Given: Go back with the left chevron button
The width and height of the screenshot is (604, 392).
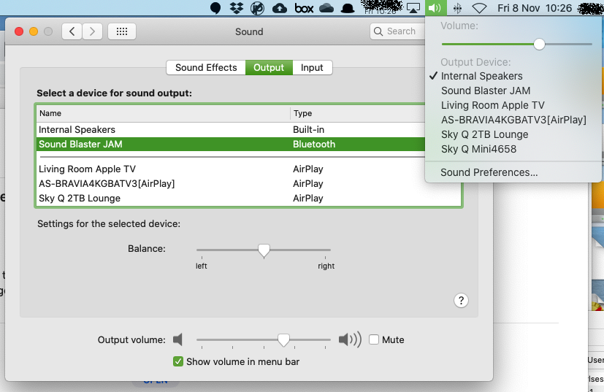Looking at the screenshot, I should click(x=72, y=31).
